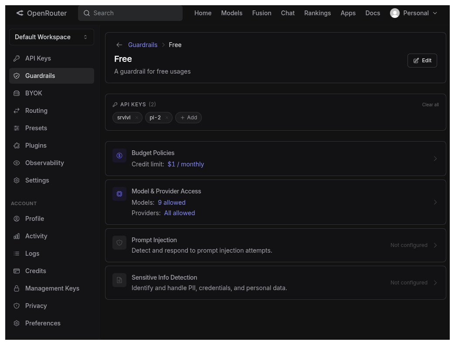Image resolution: width=455 pixels, height=345 pixels.
Task: Click the Free breadcrumb text
Action: click(175, 44)
